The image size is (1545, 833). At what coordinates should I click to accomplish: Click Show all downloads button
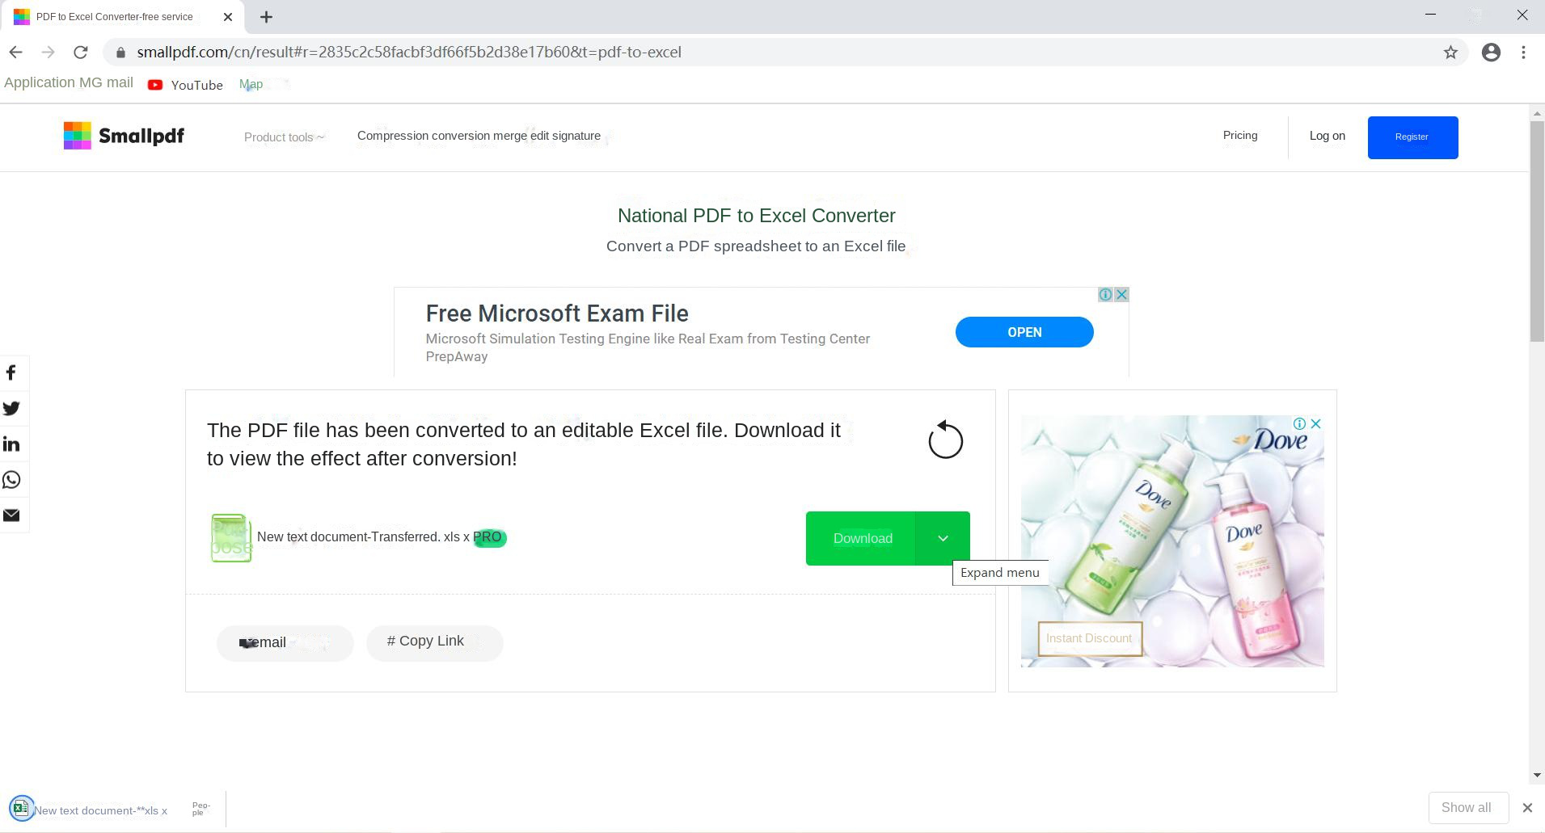click(1468, 807)
